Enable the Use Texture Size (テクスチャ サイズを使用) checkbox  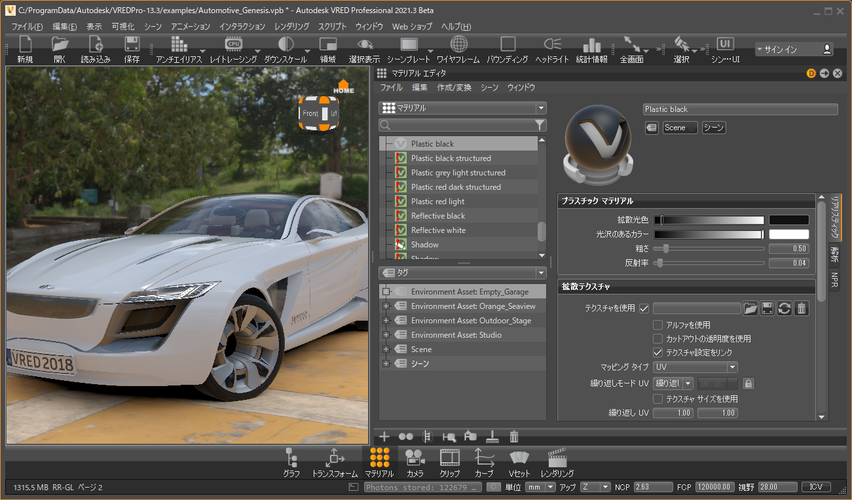(658, 399)
